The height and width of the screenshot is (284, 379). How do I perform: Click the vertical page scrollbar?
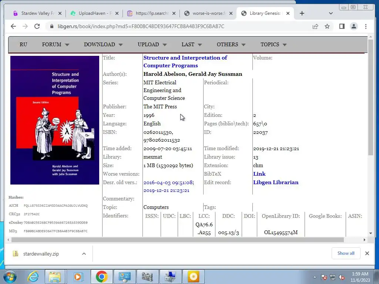tap(371, 97)
